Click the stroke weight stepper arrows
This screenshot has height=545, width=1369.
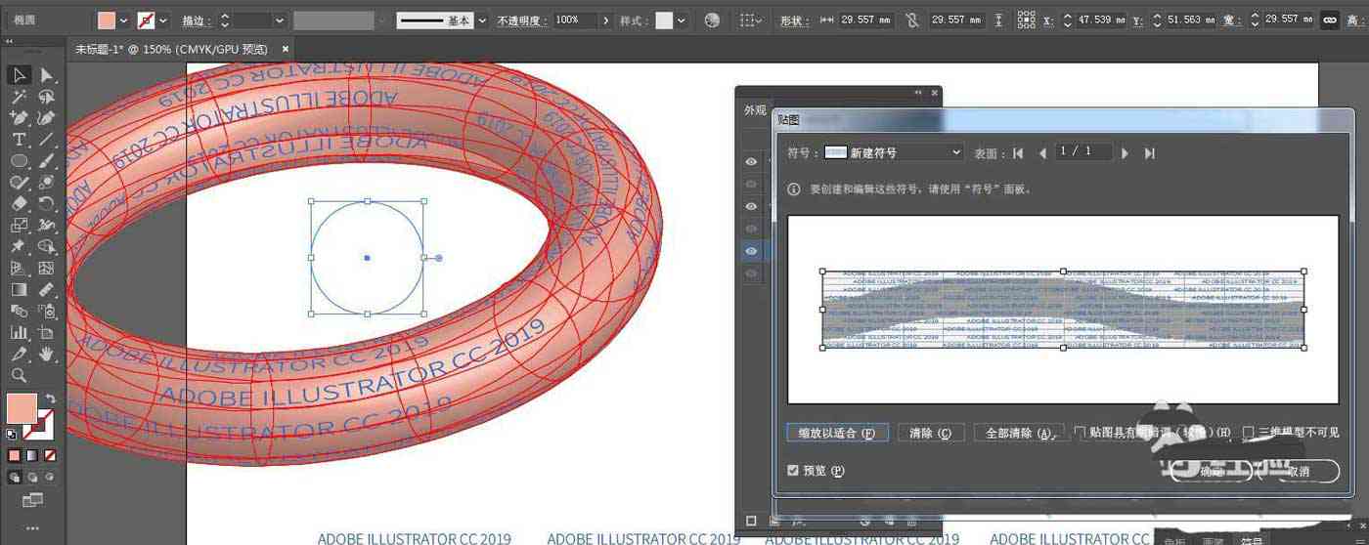coord(225,20)
